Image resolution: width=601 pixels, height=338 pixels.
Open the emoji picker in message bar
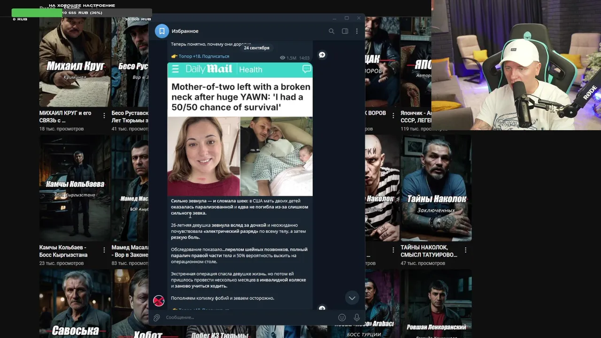[x=342, y=317]
